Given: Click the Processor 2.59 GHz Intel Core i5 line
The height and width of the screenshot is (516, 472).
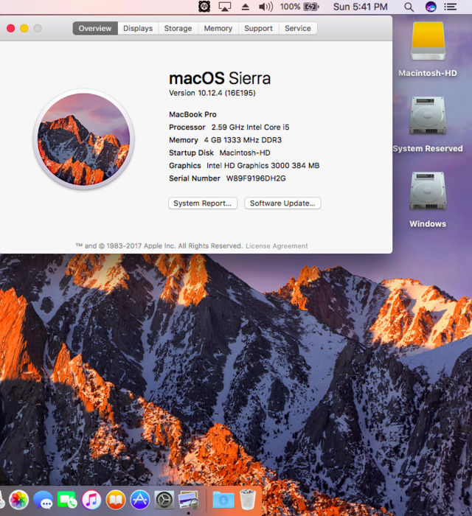Looking at the screenshot, I should pos(229,128).
